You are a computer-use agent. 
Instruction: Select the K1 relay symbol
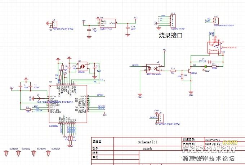[x=214, y=48]
